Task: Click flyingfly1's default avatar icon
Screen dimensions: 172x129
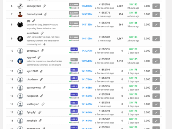Action: [20, 113]
